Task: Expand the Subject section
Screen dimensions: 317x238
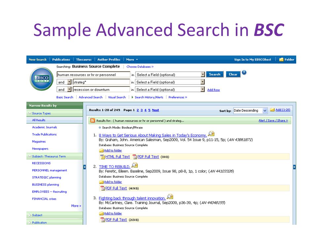Action: pos(30,215)
